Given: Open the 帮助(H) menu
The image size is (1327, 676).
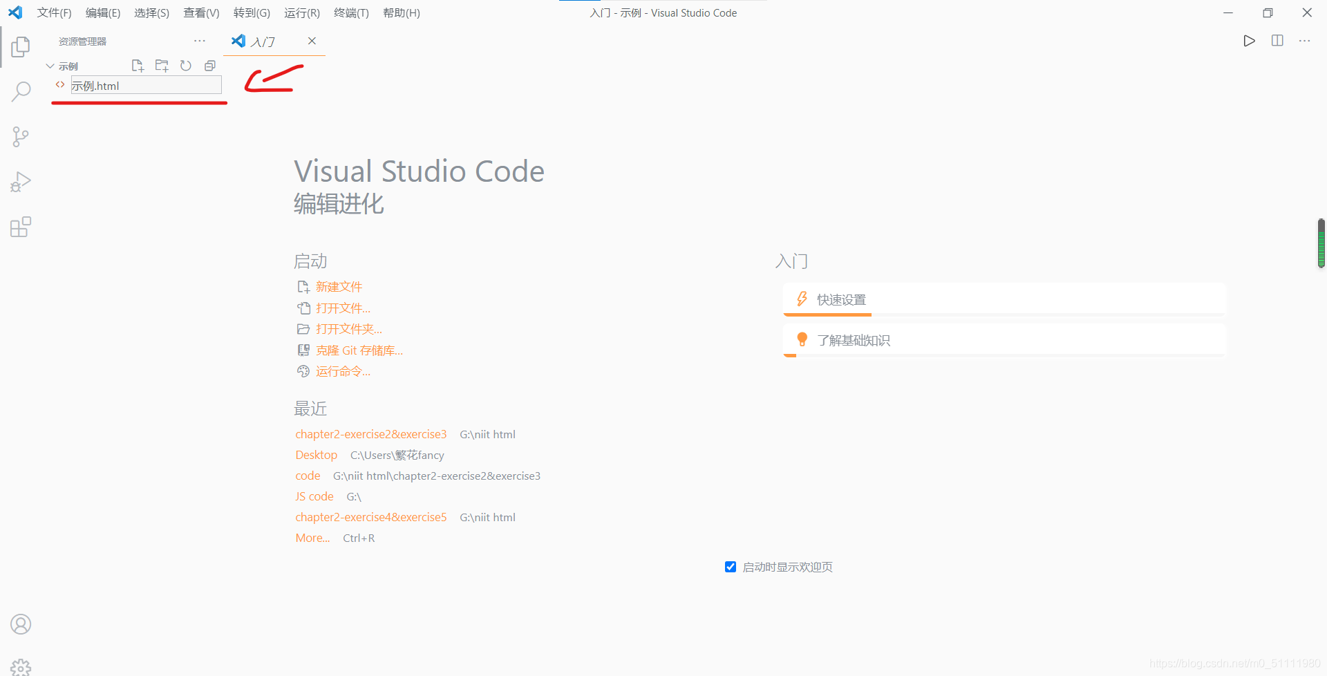Looking at the screenshot, I should pos(401,12).
